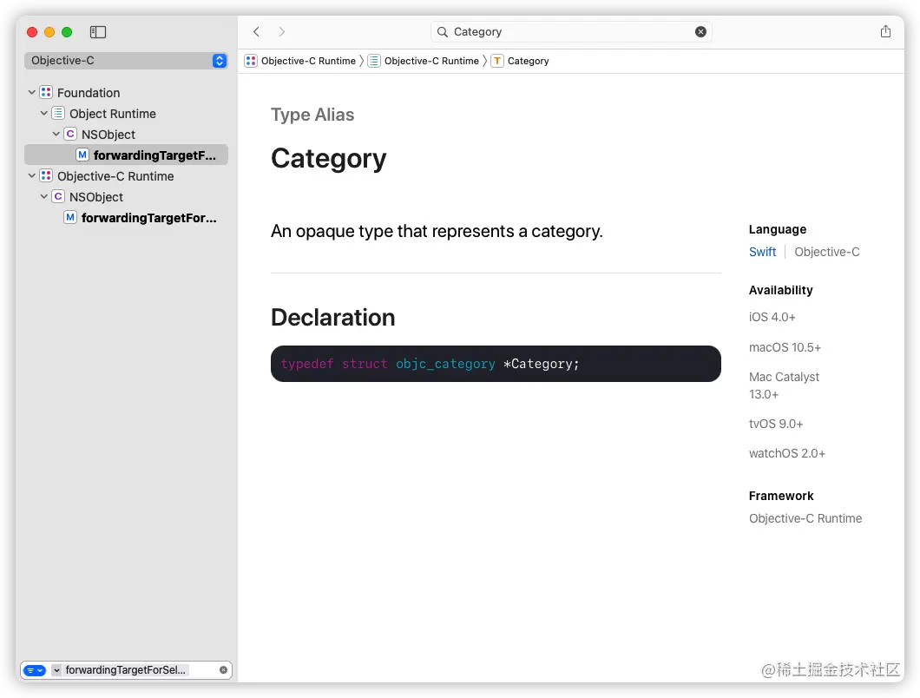The image size is (920, 698).
Task: Click the Objective-C Runtime framework icon in sidebar
Action: pos(46,175)
